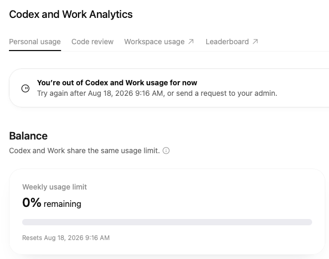Click the weekly usage progress bar
The width and height of the screenshot is (329, 259).
[167, 222]
